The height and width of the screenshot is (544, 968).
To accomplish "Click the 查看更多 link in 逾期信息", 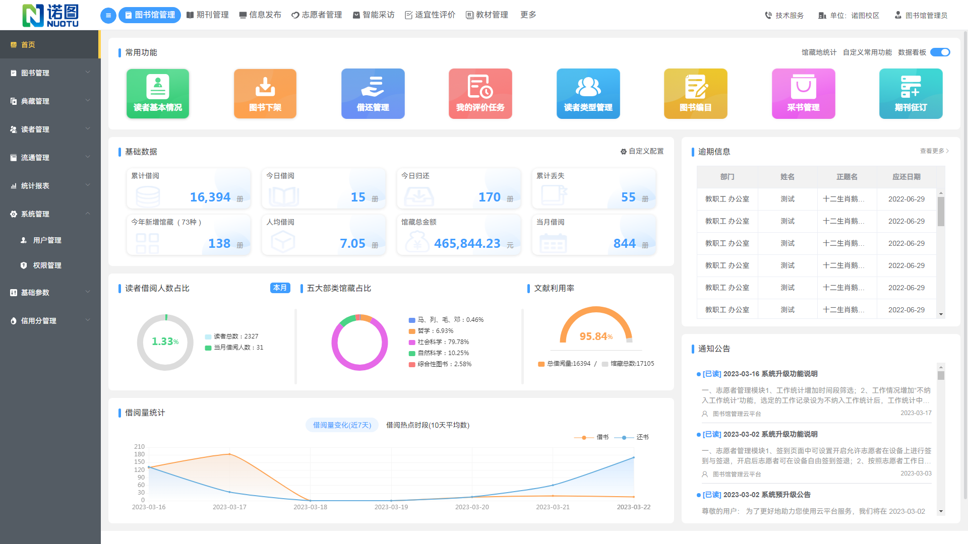I will pos(934,151).
